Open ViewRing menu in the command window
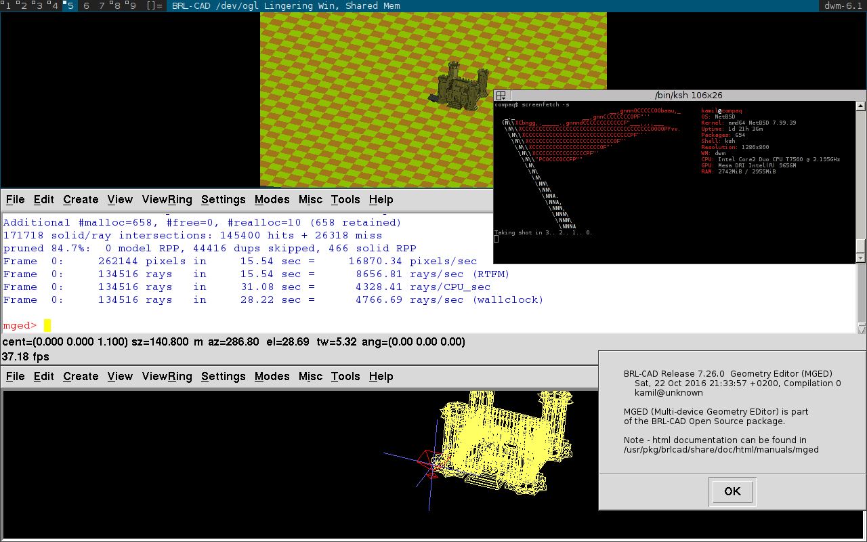This screenshot has height=542, width=867. [x=167, y=200]
